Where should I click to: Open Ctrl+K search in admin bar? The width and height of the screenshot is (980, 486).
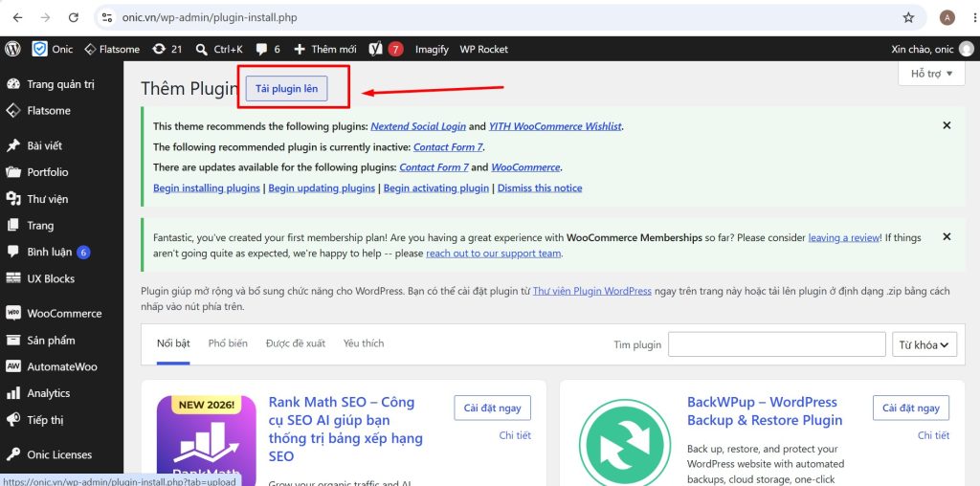[219, 49]
